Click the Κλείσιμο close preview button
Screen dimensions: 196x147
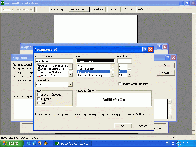click(129, 10)
